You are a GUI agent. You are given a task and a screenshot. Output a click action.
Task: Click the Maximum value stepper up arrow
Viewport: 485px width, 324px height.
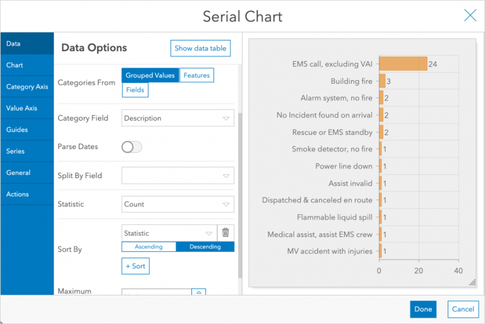[x=199, y=292]
